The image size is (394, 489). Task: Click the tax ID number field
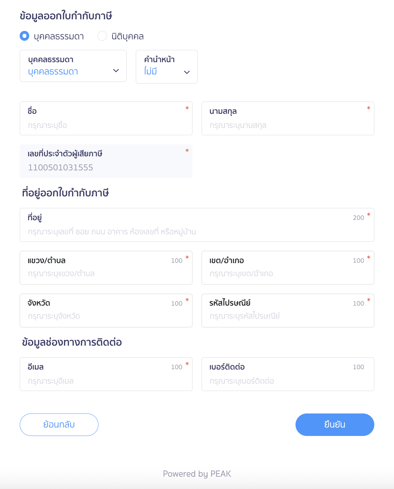(106, 167)
